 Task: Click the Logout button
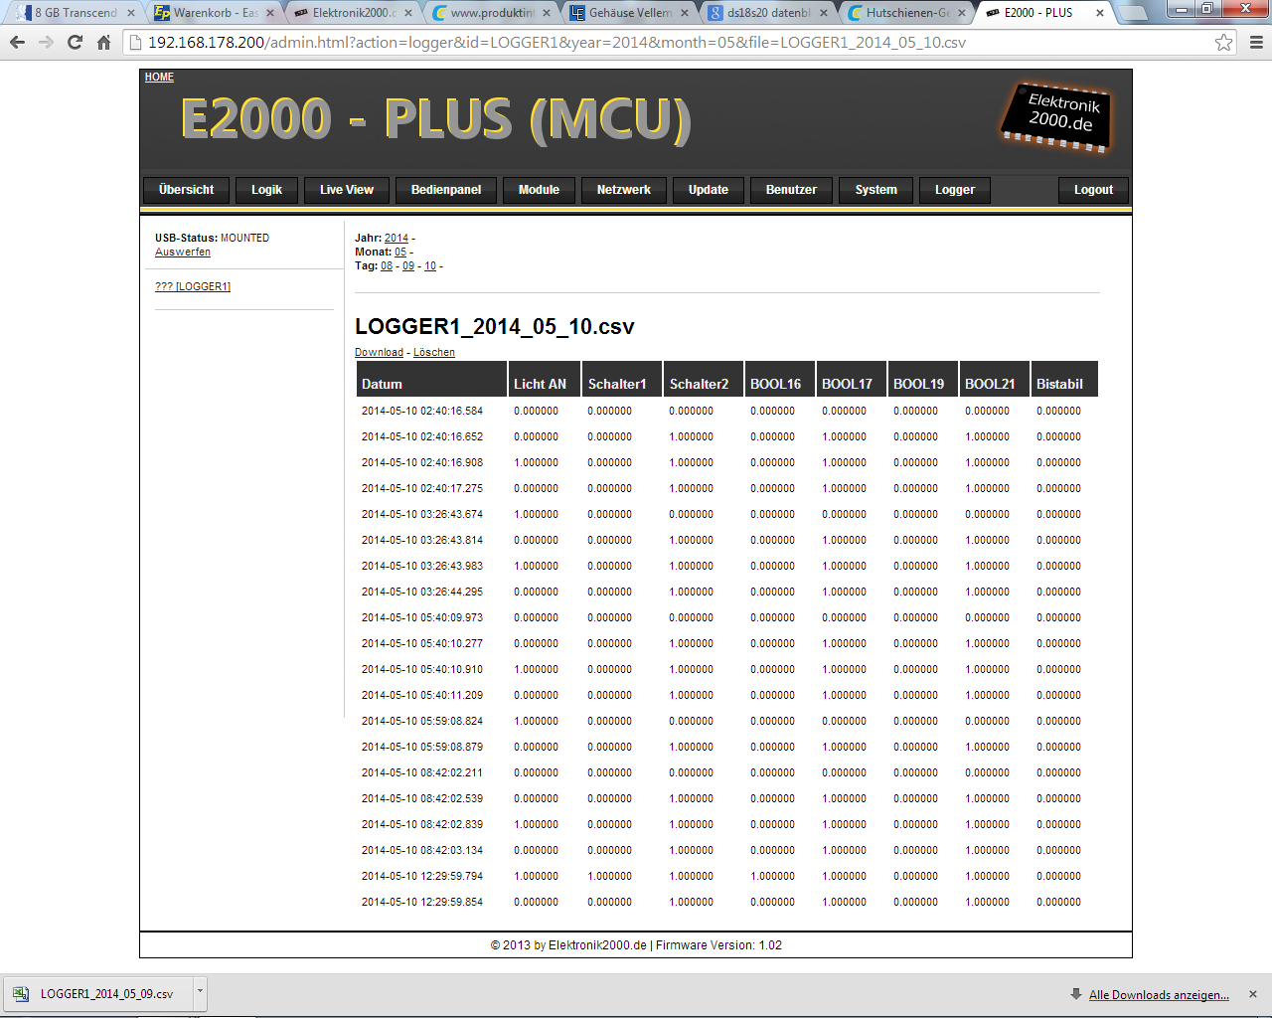[x=1093, y=190]
